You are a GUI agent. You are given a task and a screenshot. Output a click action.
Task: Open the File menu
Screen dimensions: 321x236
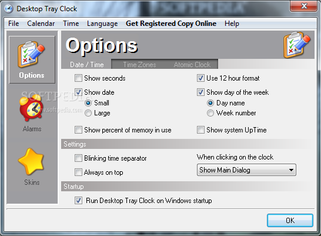coord(14,24)
